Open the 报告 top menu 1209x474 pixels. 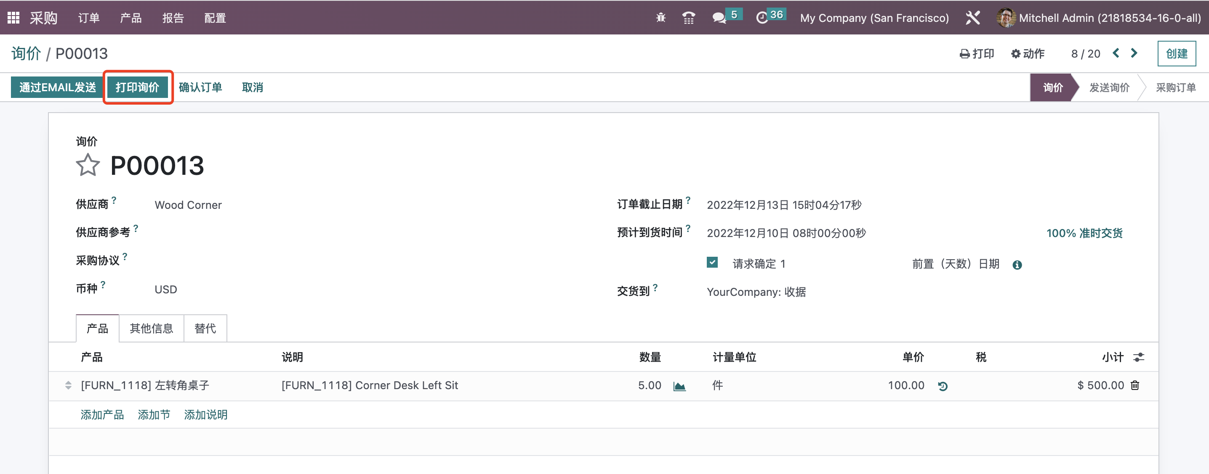173,18
